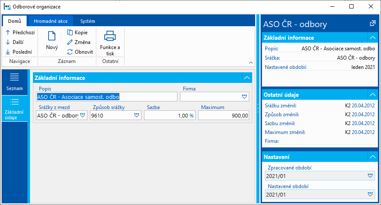Pop out the ASO ČR - odbory panel

[372, 23]
